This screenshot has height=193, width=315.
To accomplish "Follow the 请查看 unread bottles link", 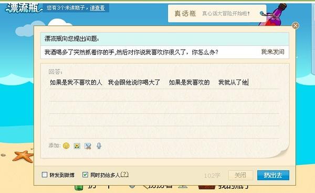I will [x=98, y=8].
